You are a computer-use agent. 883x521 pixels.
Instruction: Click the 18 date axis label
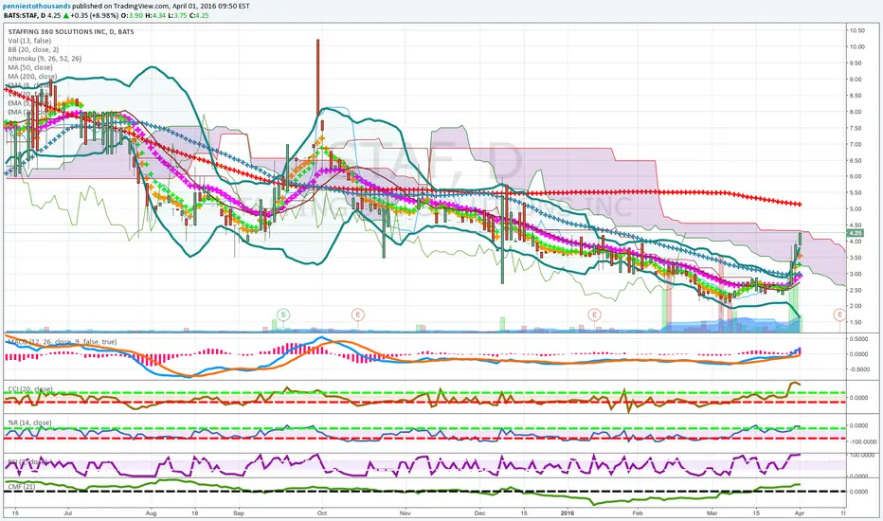coord(195,513)
